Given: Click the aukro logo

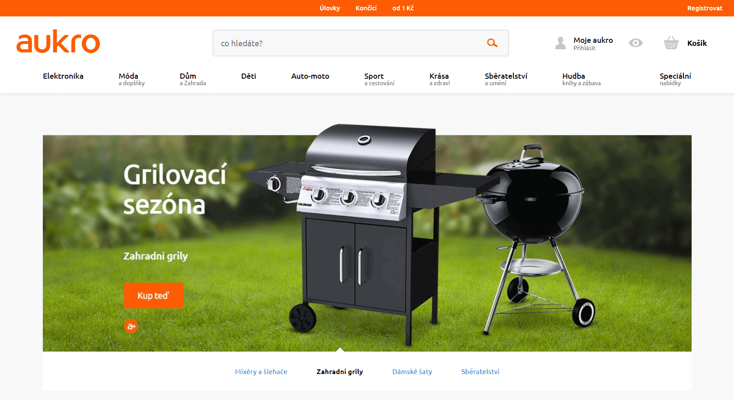Looking at the screenshot, I should pos(58,42).
